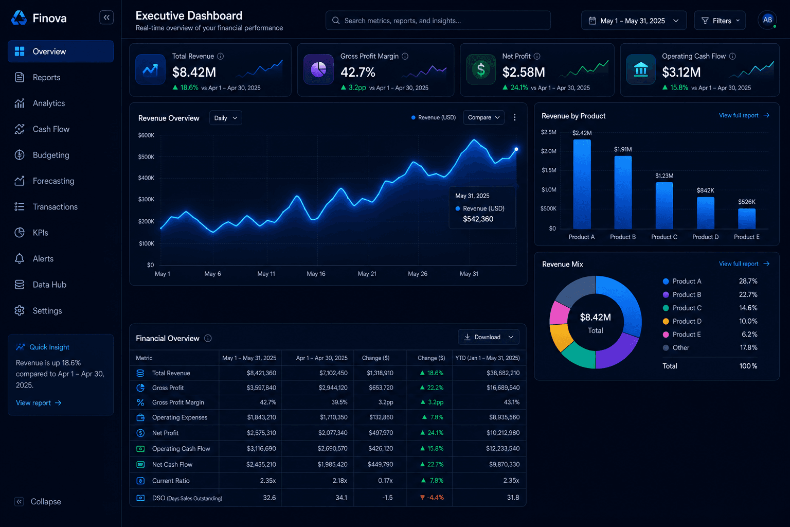This screenshot has height=527, width=790.
Task: Click Total Revenue row icon in table
Action: pyautogui.click(x=140, y=373)
